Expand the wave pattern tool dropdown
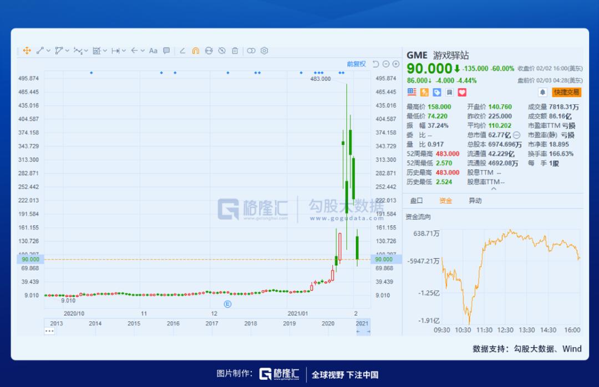 click(x=87, y=51)
